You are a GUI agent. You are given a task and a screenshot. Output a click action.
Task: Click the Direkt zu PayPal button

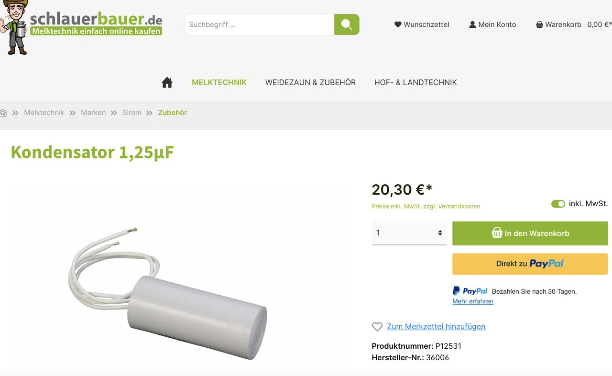tap(530, 264)
